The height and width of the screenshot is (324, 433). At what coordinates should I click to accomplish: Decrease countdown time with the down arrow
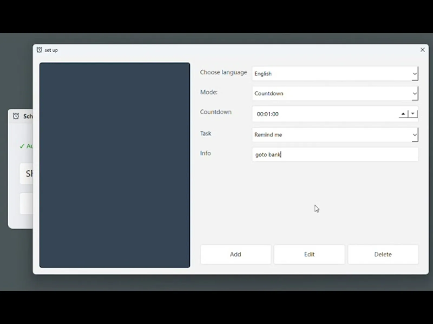coord(413,114)
